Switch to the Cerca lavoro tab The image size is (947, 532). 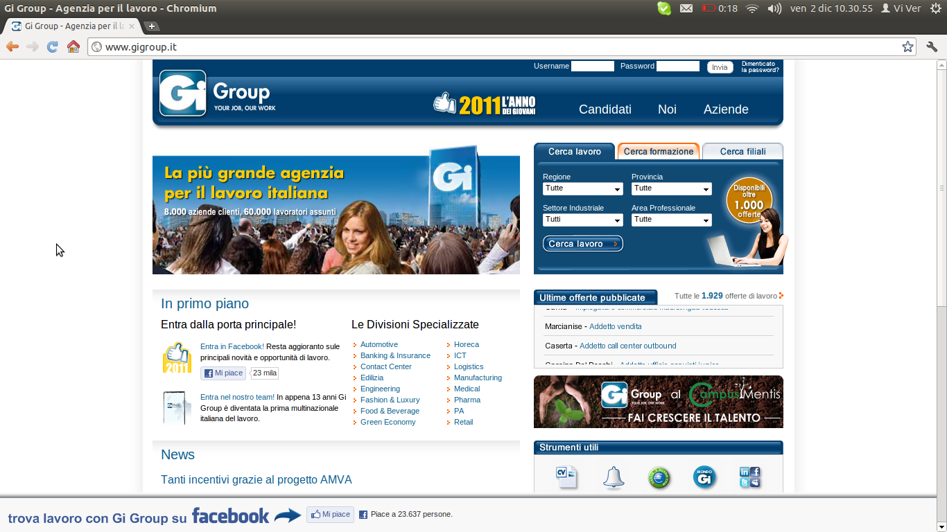click(x=574, y=152)
